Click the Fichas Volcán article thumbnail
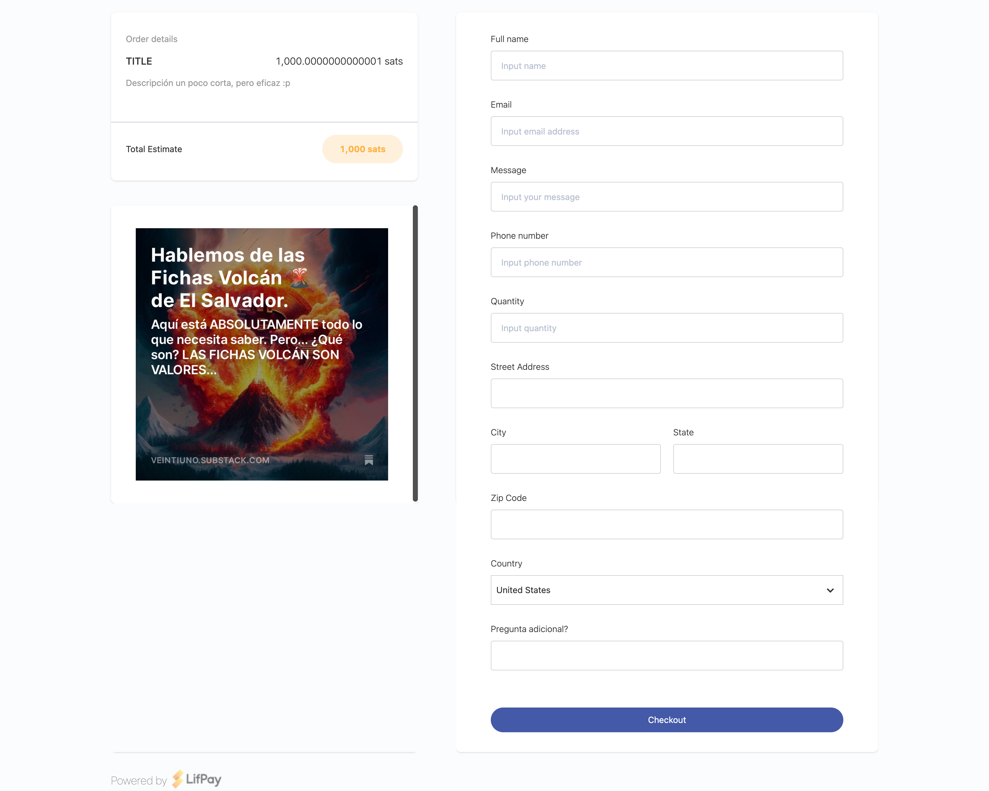Image resolution: width=989 pixels, height=791 pixels. (x=262, y=354)
